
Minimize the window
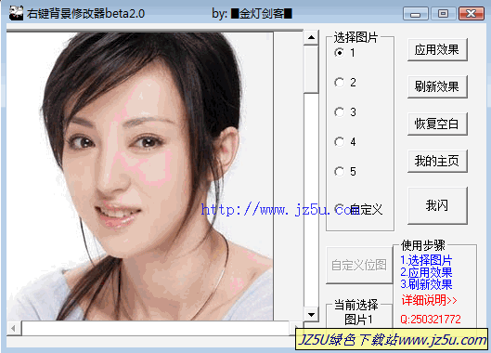pos(416,14)
